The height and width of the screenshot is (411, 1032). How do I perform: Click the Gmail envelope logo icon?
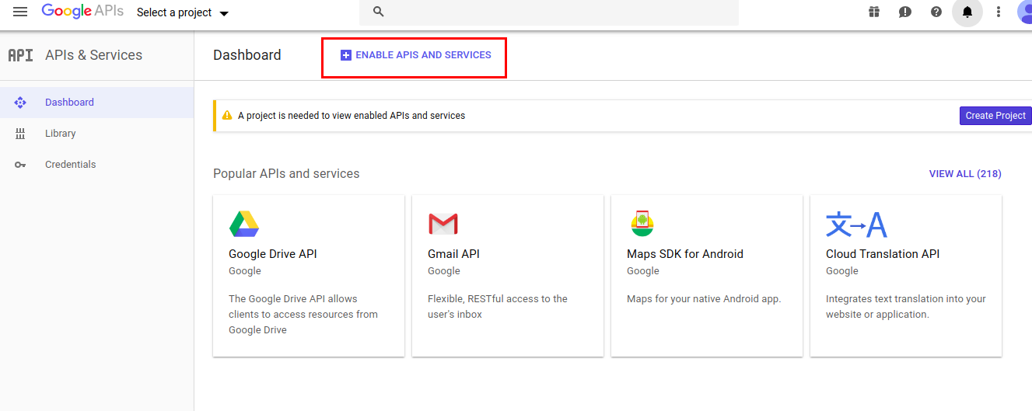(443, 225)
